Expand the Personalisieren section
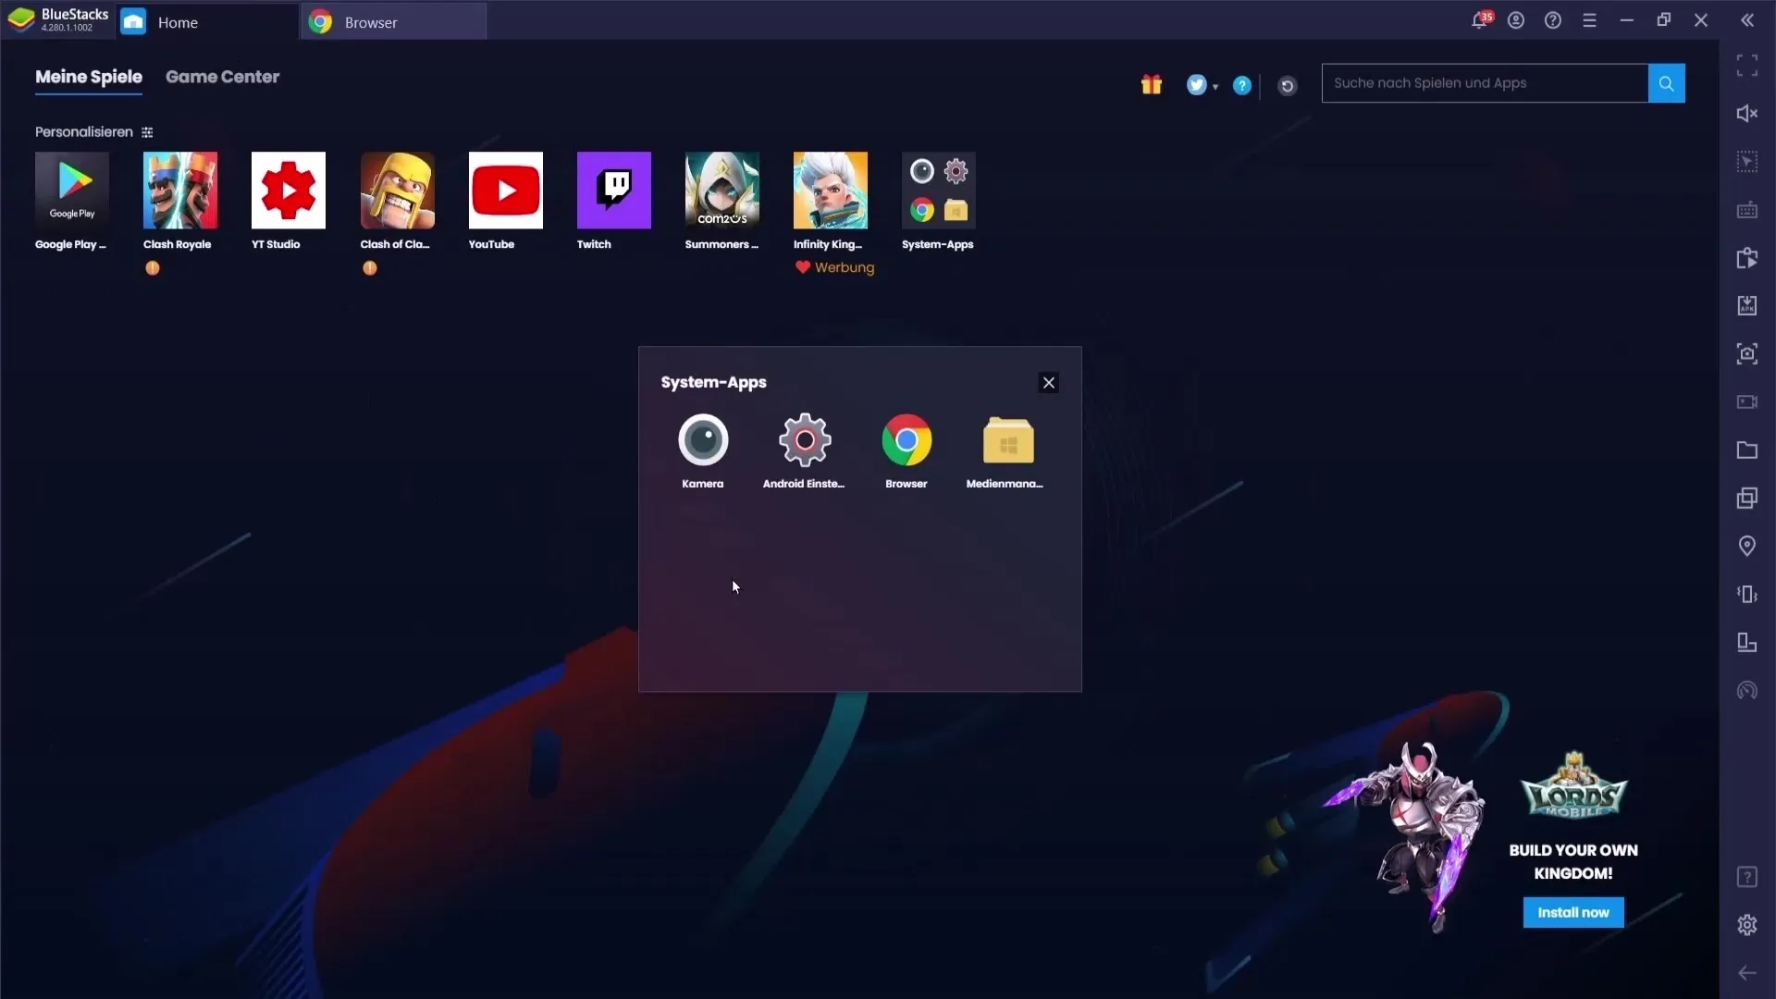 [146, 131]
